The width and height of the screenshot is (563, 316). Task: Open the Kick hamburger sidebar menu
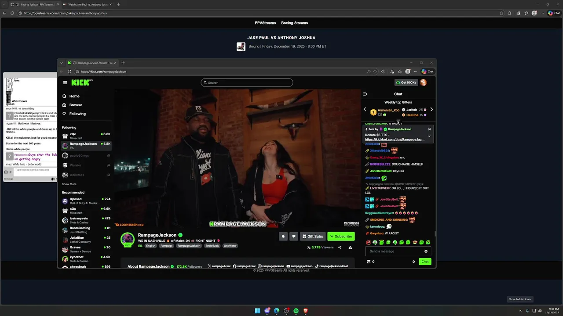click(65, 83)
